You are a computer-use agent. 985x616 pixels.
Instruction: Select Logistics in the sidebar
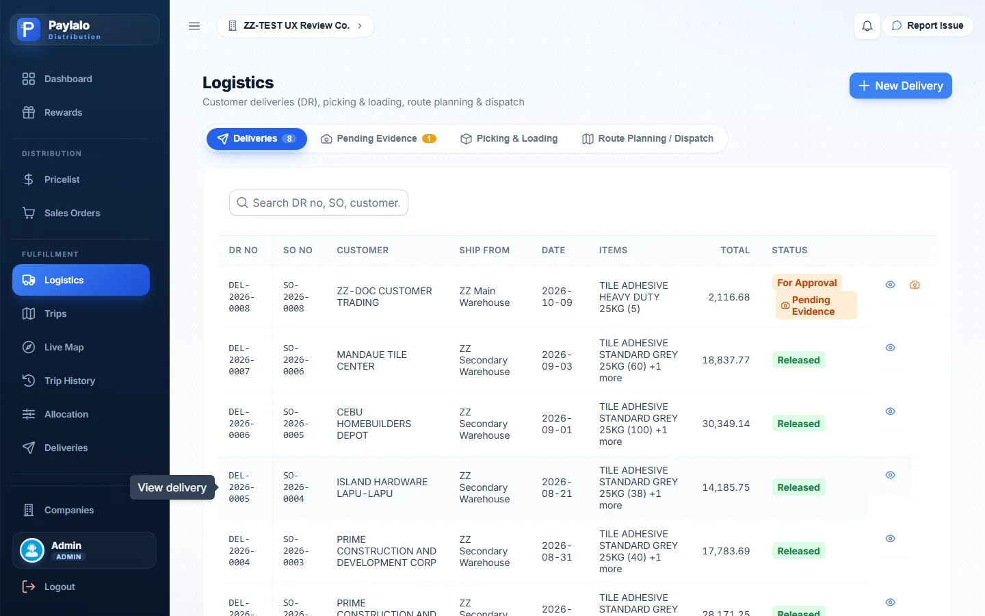81,280
